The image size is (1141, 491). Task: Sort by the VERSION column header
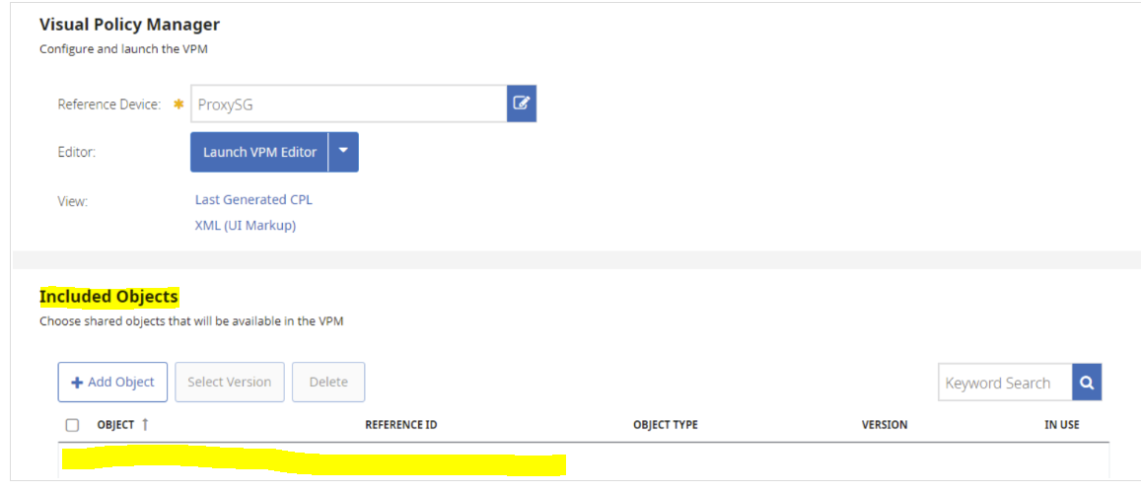884,425
